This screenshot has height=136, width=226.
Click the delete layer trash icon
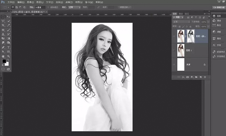coord(205,77)
